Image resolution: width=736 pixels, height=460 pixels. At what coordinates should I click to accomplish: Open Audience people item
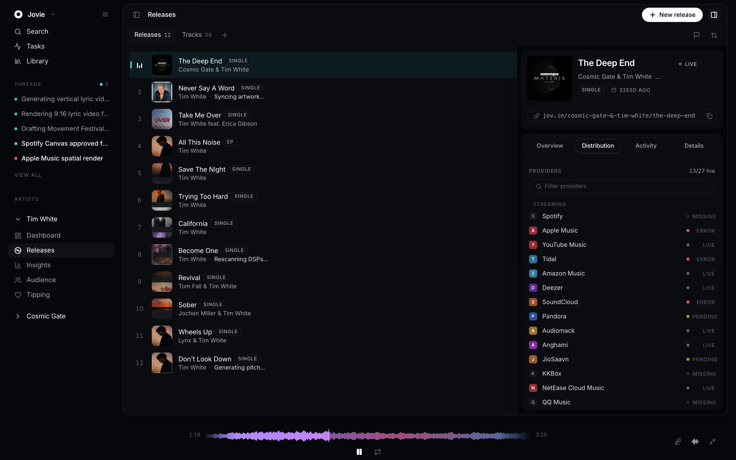61,280
